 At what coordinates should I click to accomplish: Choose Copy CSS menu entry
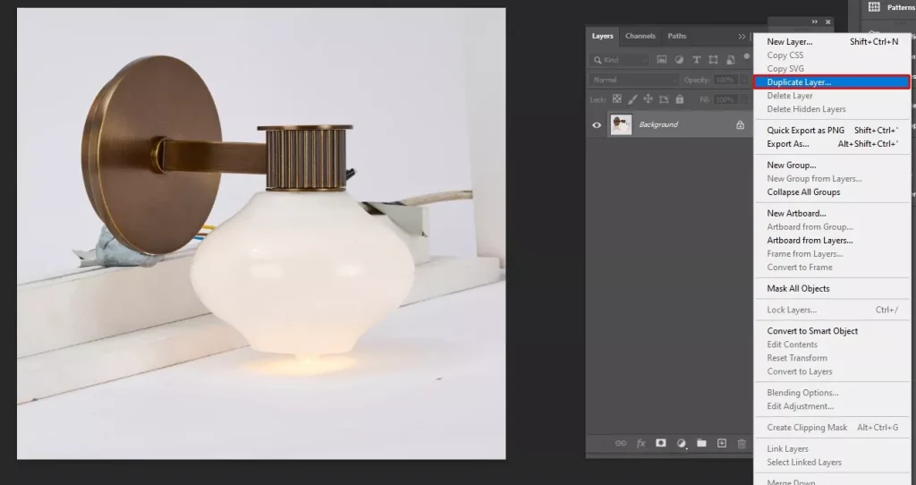pos(832,55)
